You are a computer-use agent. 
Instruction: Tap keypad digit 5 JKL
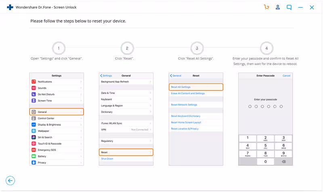pos(266,146)
